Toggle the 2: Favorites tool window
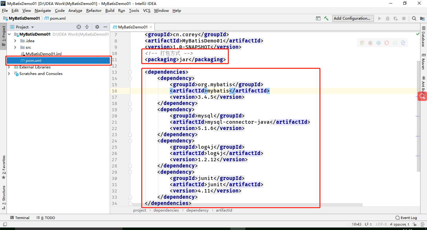427x230 pixels. click(4, 167)
